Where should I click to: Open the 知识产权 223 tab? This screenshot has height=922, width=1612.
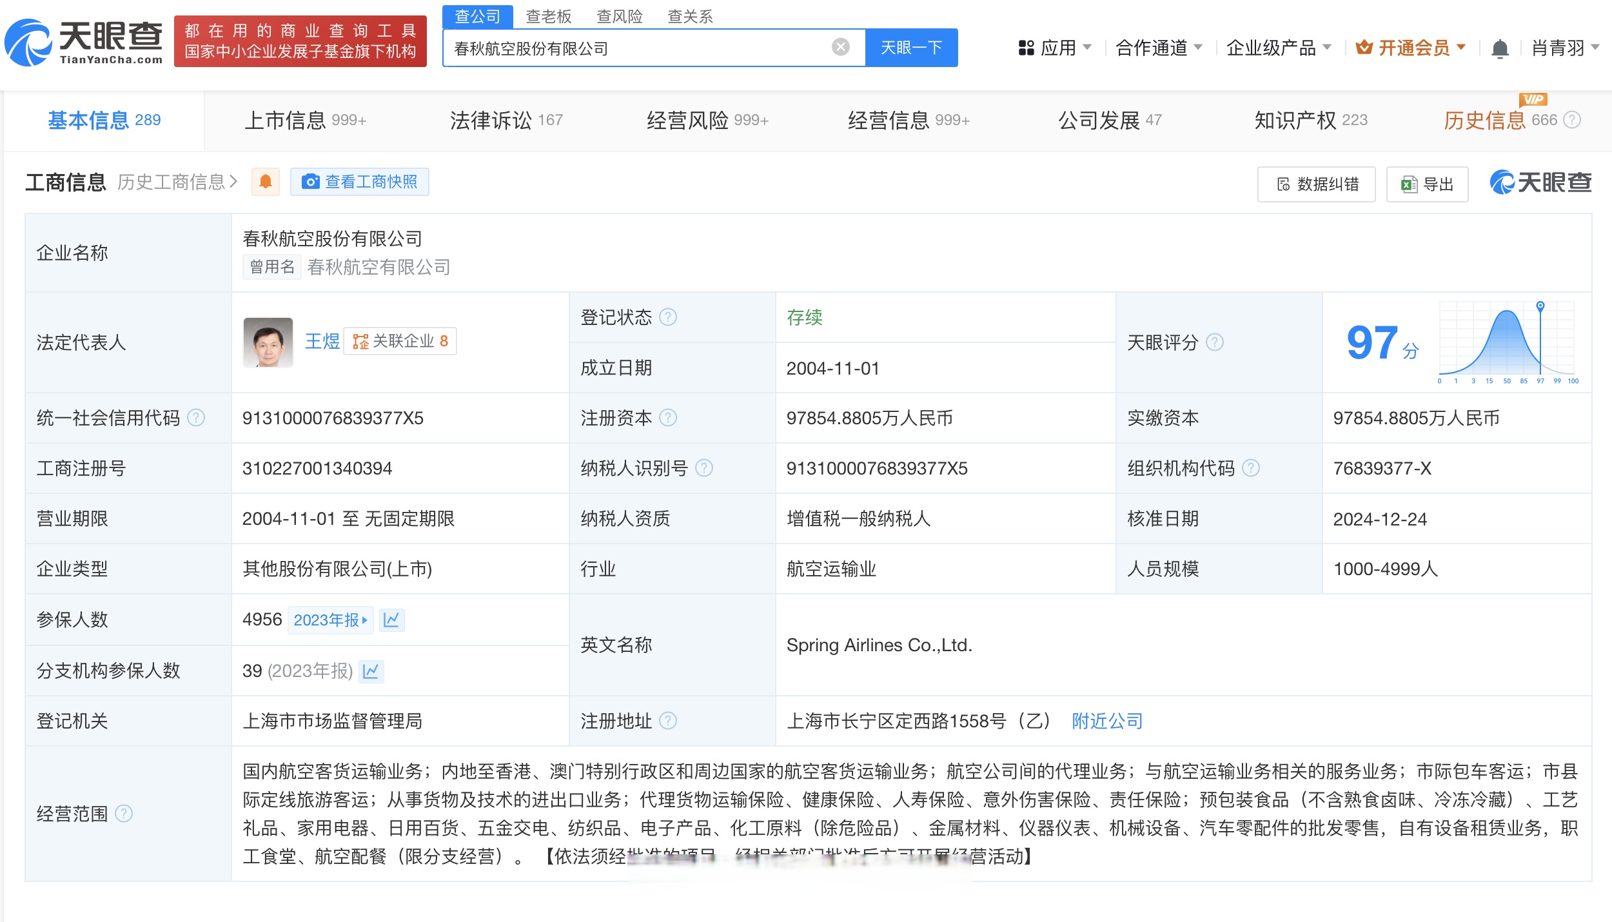click(1309, 120)
